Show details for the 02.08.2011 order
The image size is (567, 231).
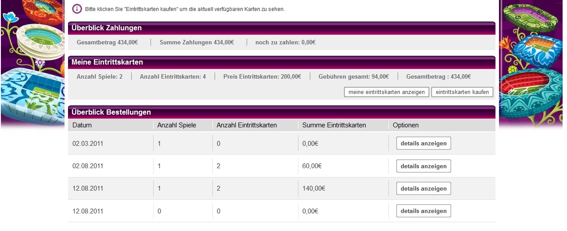pos(423,166)
